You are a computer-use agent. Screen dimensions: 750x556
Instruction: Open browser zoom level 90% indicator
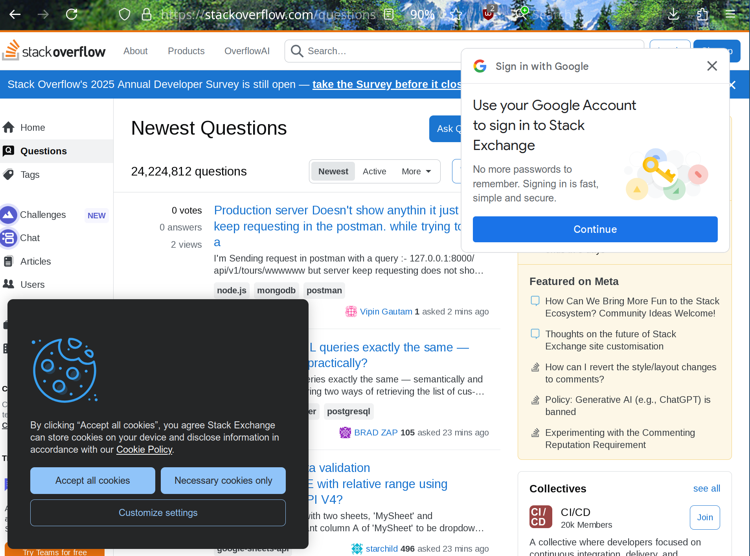pyautogui.click(x=422, y=15)
